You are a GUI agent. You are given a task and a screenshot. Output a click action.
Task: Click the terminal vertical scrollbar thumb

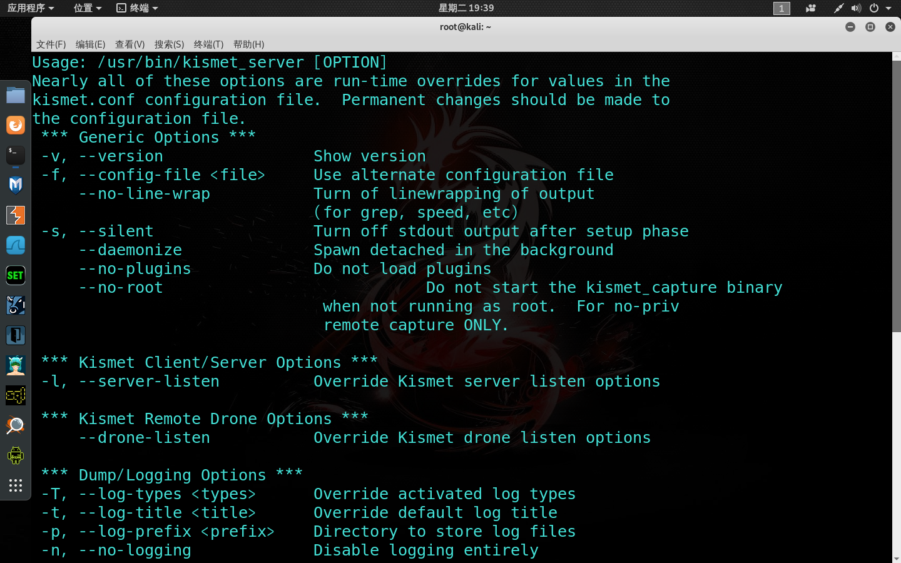point(896,196)
